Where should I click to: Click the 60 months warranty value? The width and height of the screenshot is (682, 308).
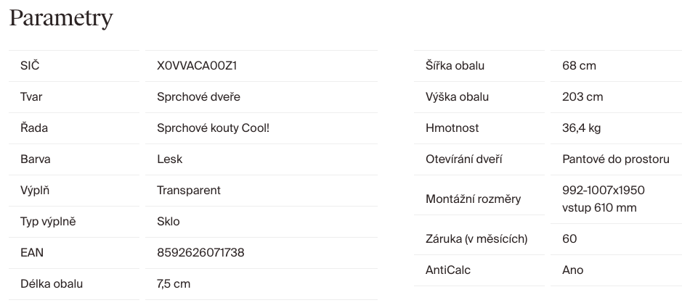pyautogui.click(x=569, y=238)
